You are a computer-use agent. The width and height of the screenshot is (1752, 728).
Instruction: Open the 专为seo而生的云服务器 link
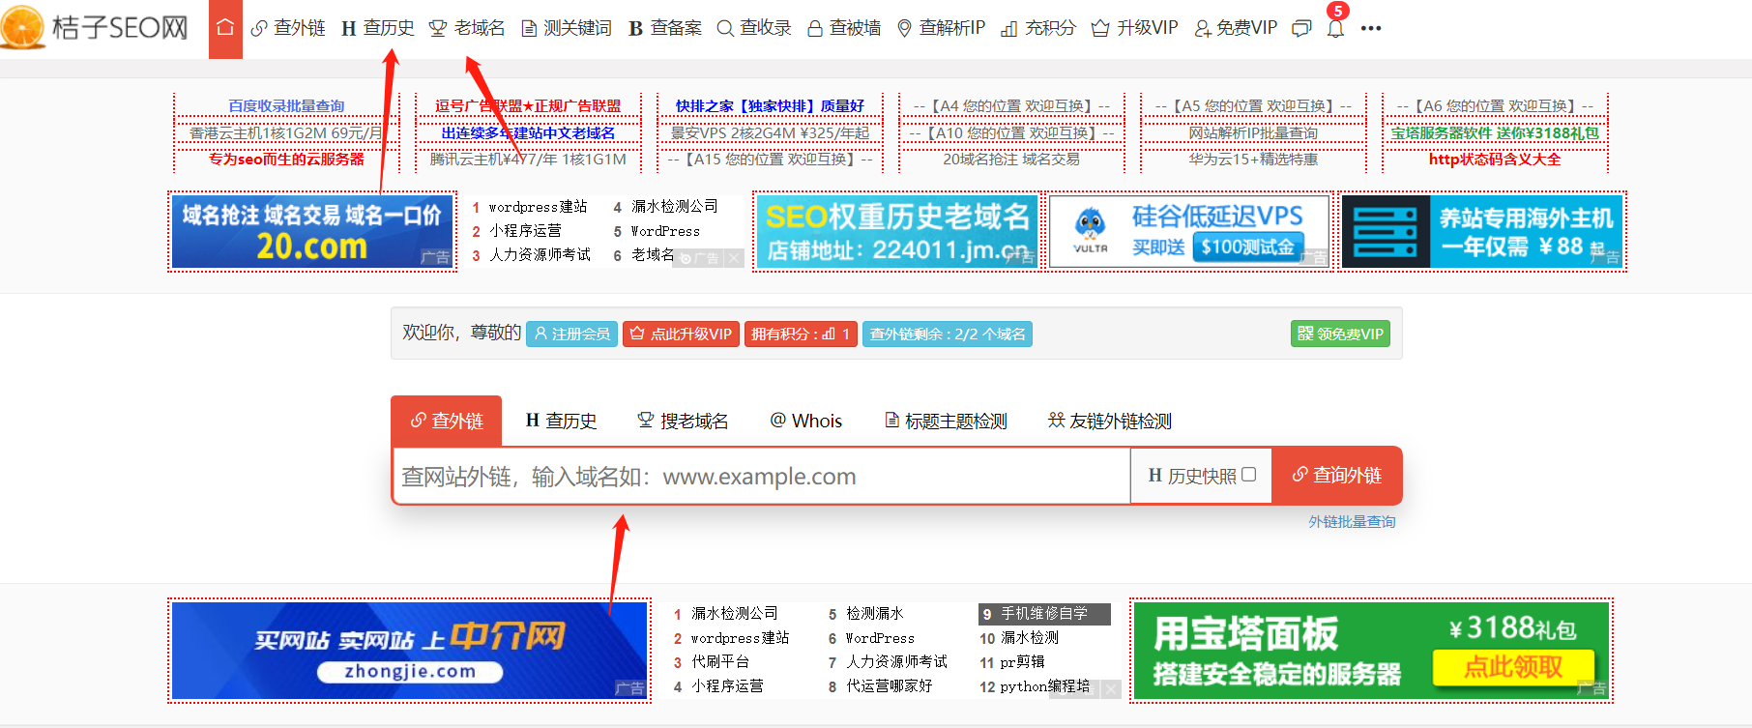point(286,159)
